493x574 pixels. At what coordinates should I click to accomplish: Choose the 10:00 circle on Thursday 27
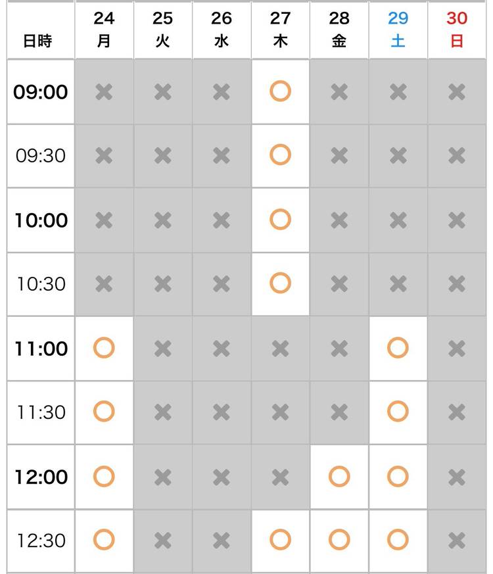coord(280,220)
